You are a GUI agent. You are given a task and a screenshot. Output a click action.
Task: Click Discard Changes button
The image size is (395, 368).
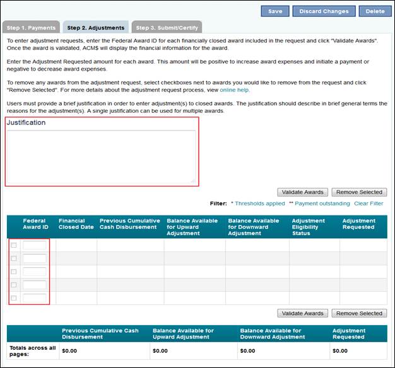[324, 11]
